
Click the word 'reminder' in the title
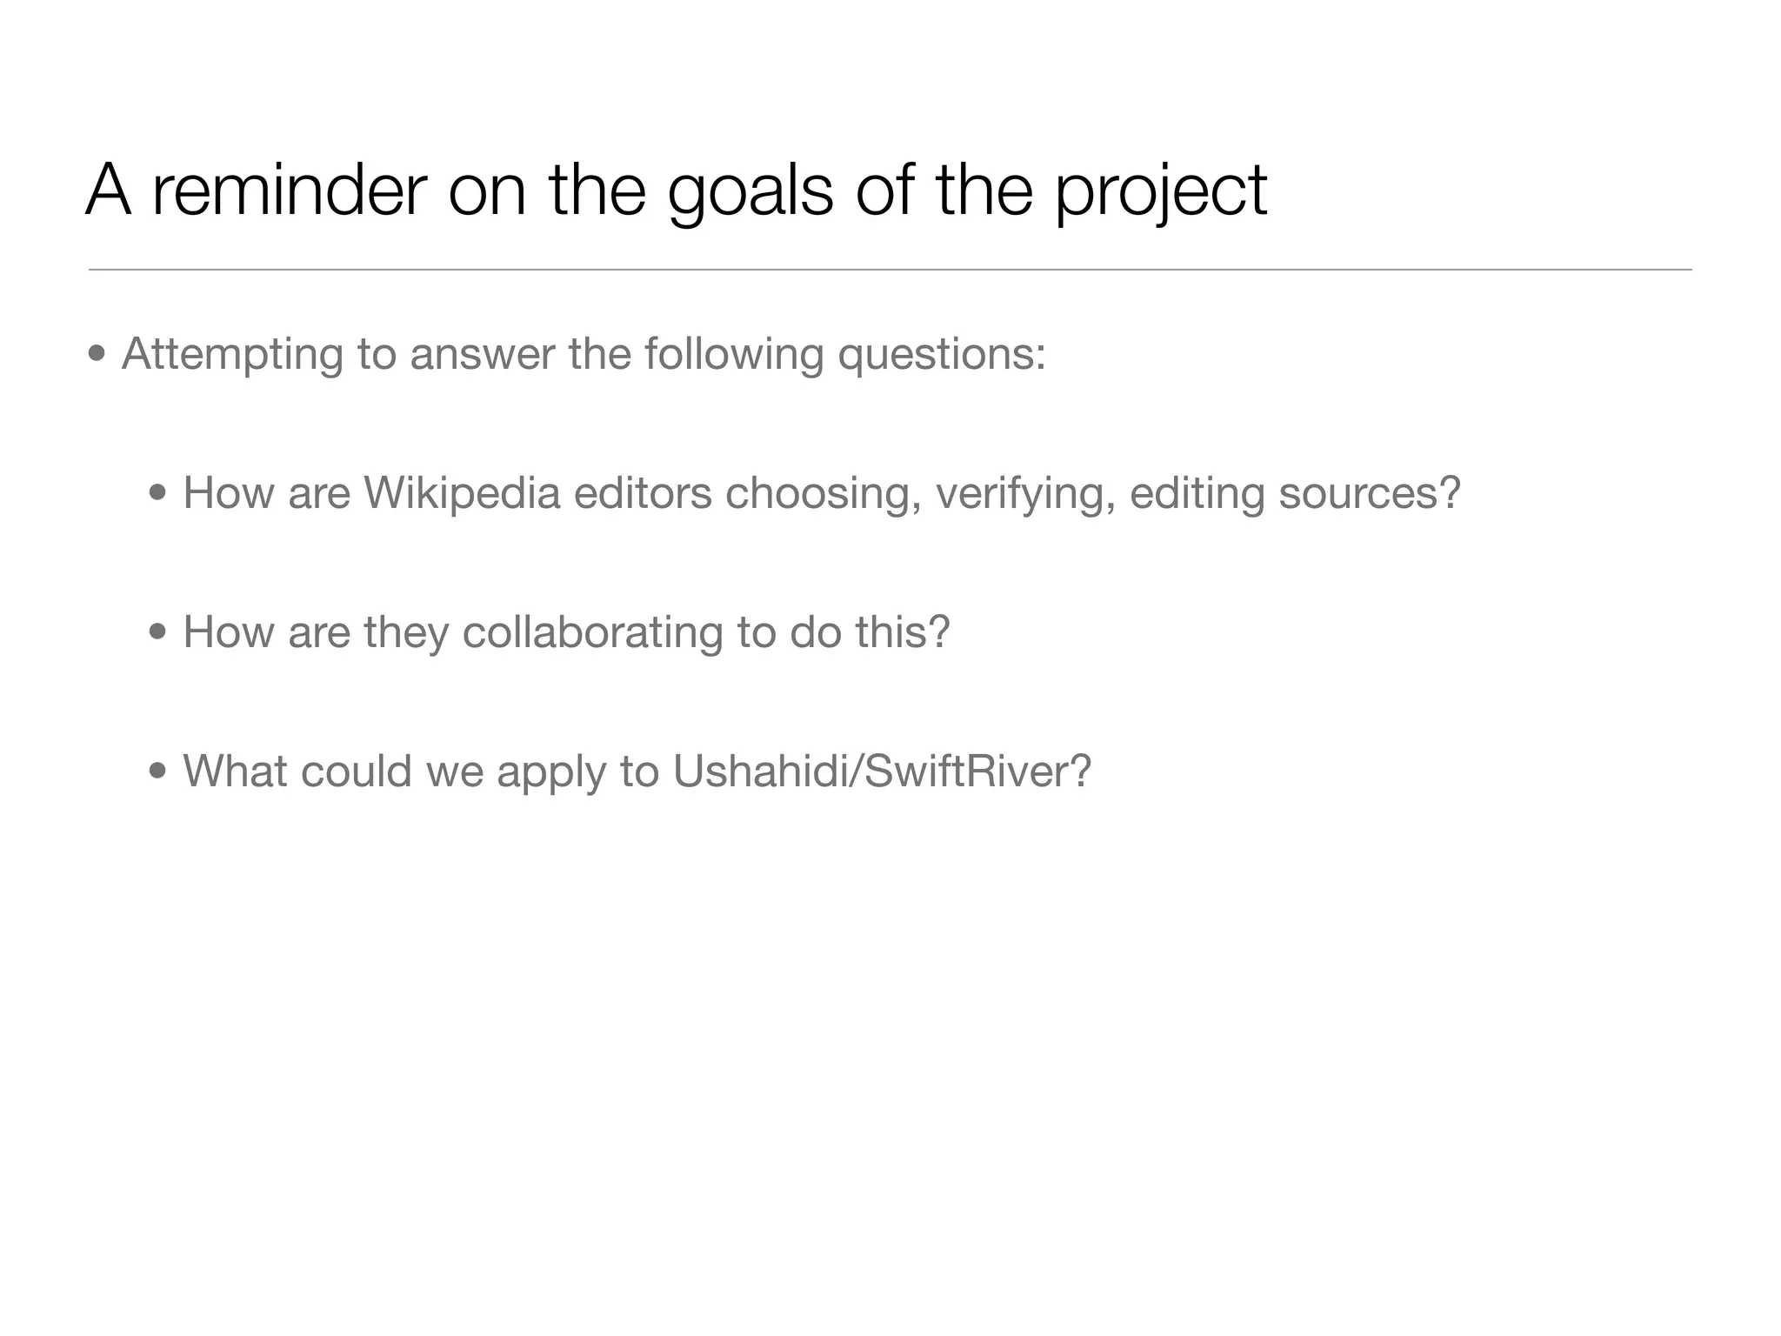click(x=290, y=190)
